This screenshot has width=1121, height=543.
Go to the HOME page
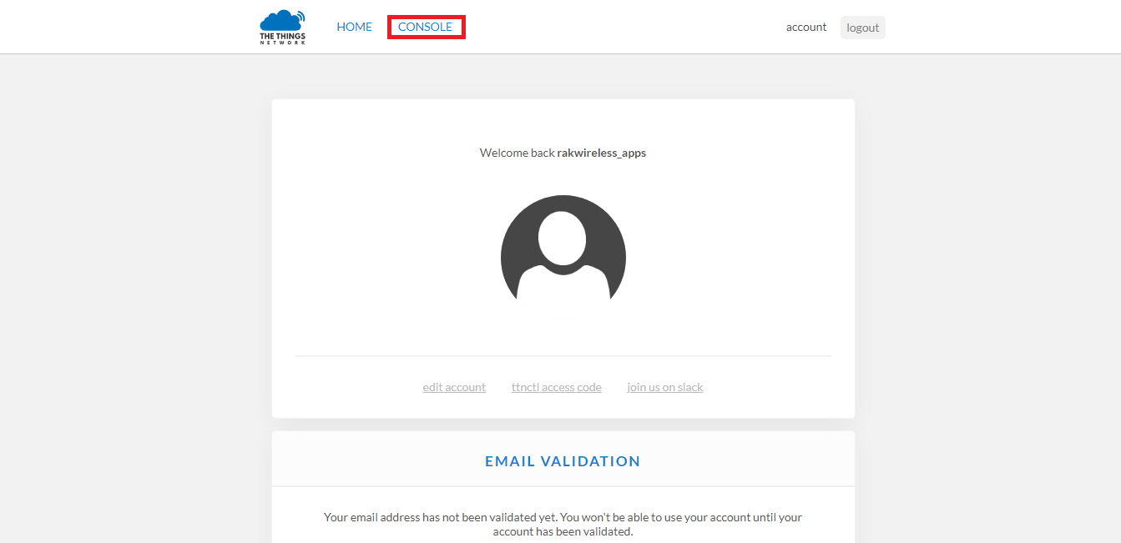coord(354,27)
